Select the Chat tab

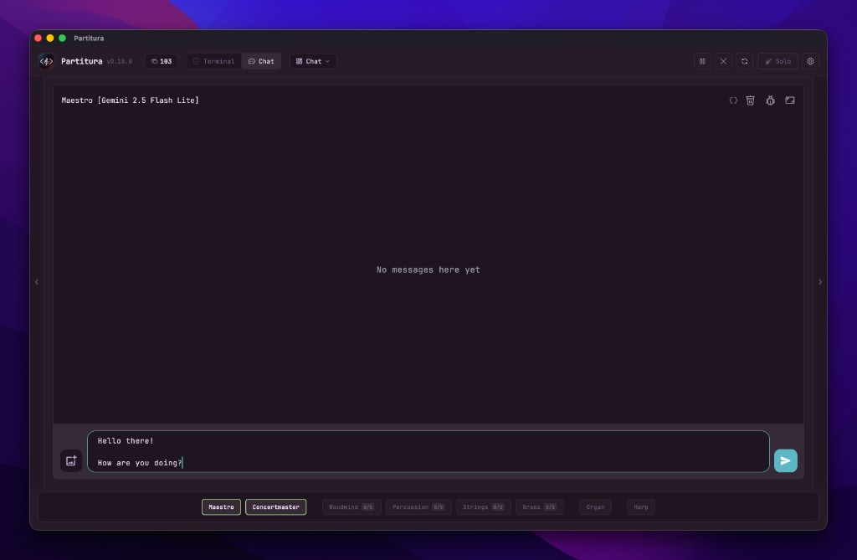tap(262, 60)
